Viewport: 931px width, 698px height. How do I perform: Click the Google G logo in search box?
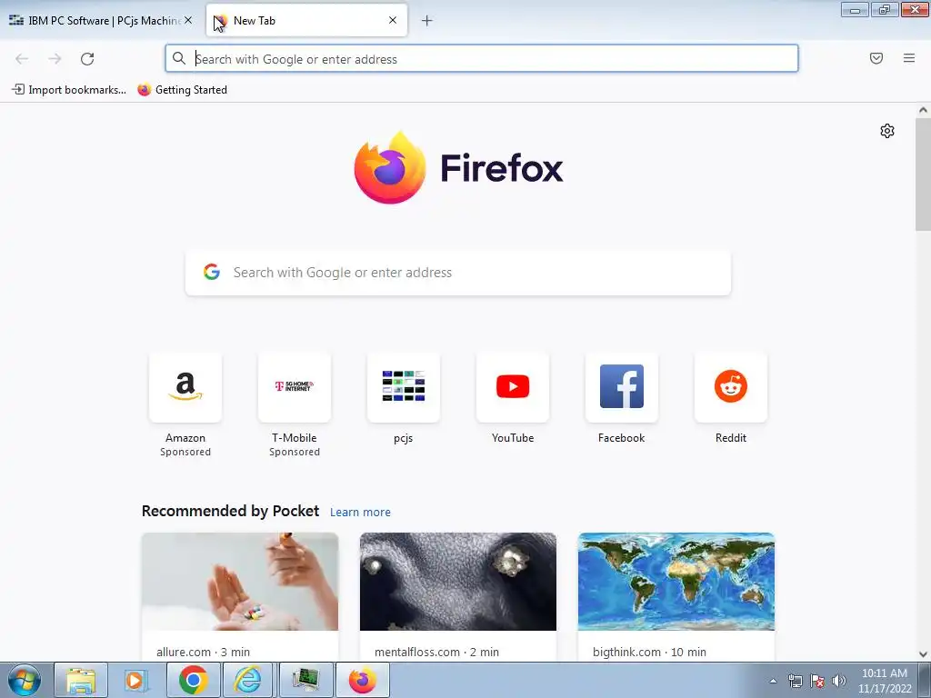coord(212,272)
